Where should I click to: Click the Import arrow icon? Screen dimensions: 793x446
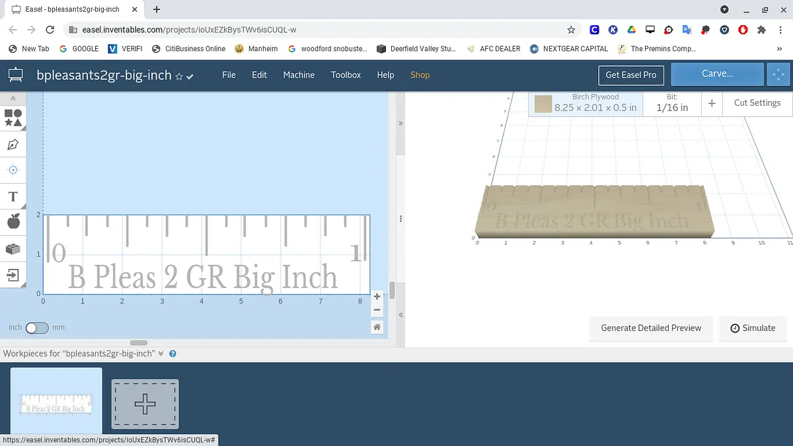(13, 274)
